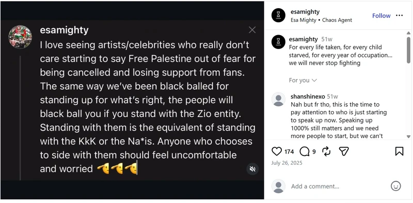413x203 pixels.
Task: Click the comments scrollbar thumb
Action: click(x=408, y=50)
